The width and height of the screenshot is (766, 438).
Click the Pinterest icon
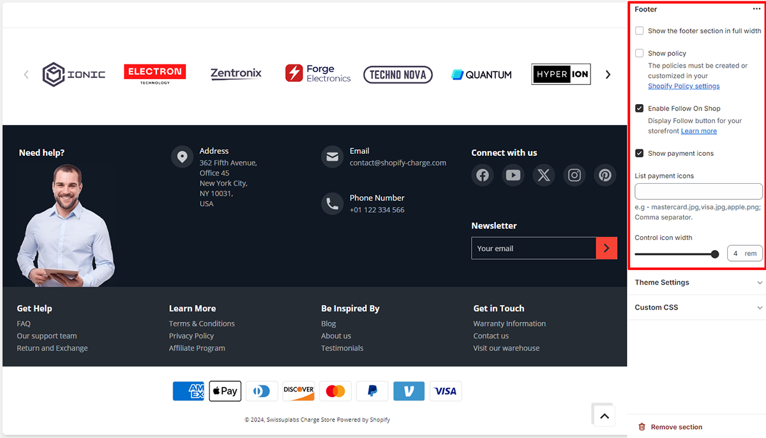pyautogui.click(x=605, y=175)
